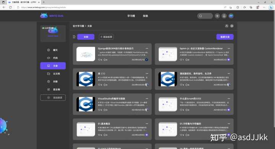Screen dimensions: 275x149
Task: Click the star icon on the VisualStudio card
Action: point(105,110)
